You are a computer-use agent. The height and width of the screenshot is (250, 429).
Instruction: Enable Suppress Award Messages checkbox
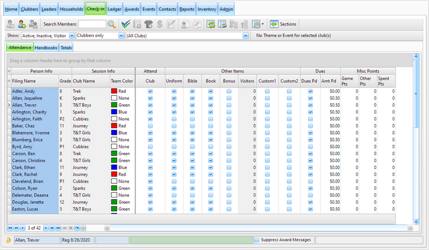[x=257, y=240]
